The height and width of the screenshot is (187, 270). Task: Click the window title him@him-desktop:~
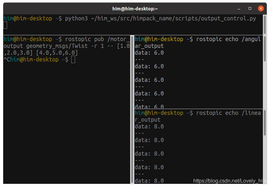pos(135,9)
